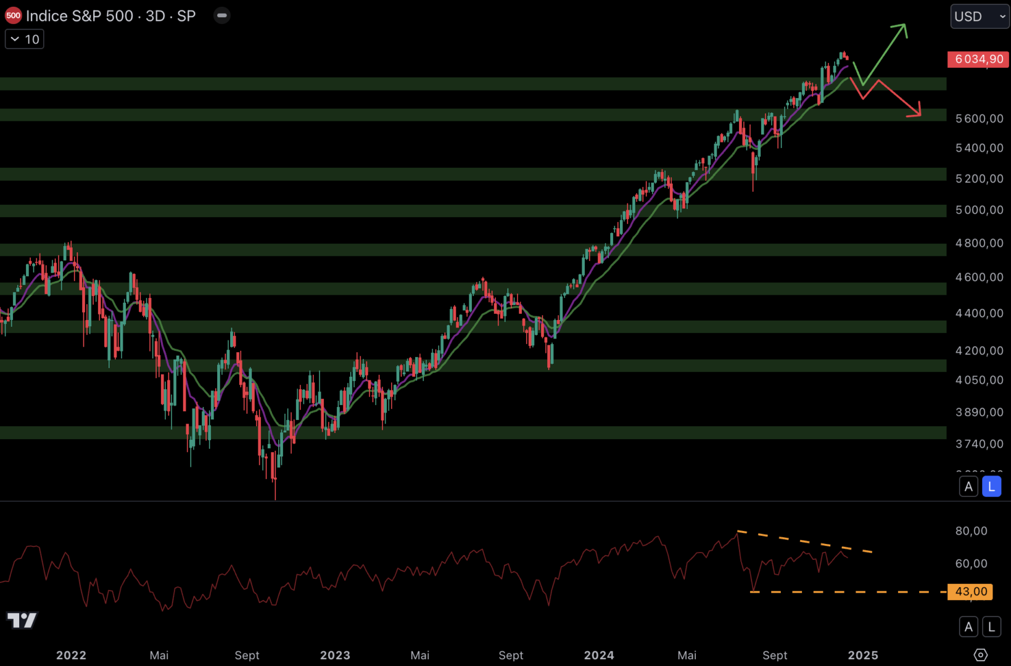1011x666 pixels.
Task: Open the USD currency dropdown
Action: click(x=980, y=17)
